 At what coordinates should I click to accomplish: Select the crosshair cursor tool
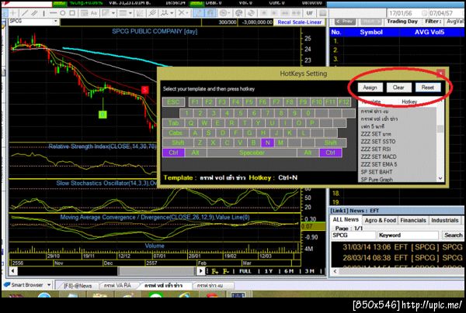tap(13, 13)
